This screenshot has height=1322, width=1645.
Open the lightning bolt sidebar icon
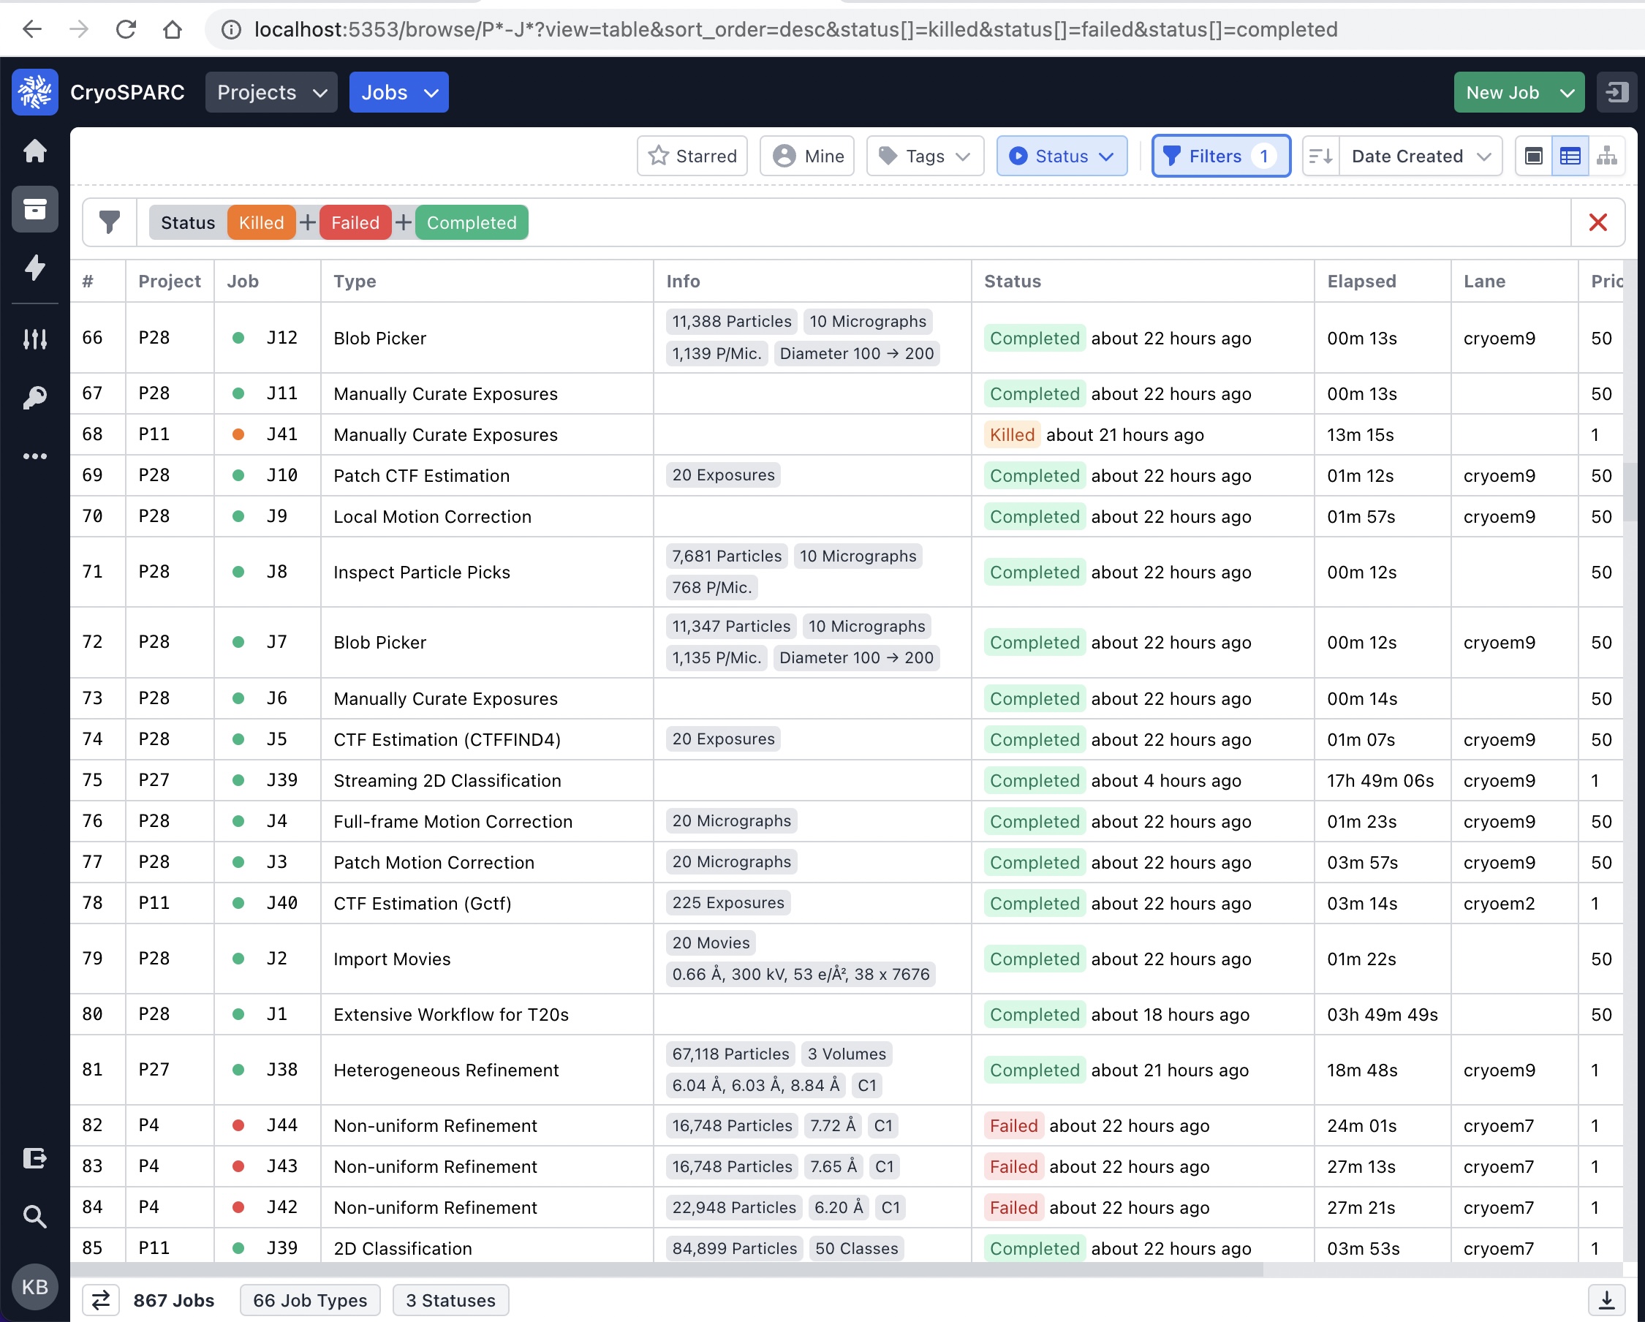coord(34,267)
